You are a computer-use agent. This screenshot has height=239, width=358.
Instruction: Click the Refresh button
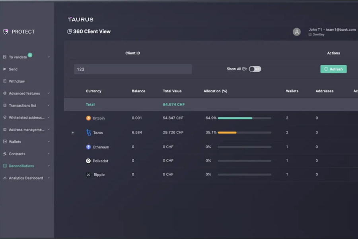(x=333, y=69)
